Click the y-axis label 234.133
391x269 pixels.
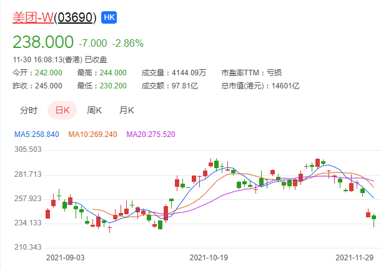[x=27, y=222]
